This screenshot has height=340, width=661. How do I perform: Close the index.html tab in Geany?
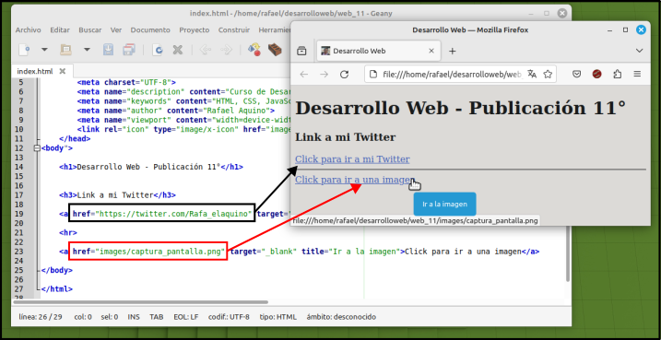[63, 71]
